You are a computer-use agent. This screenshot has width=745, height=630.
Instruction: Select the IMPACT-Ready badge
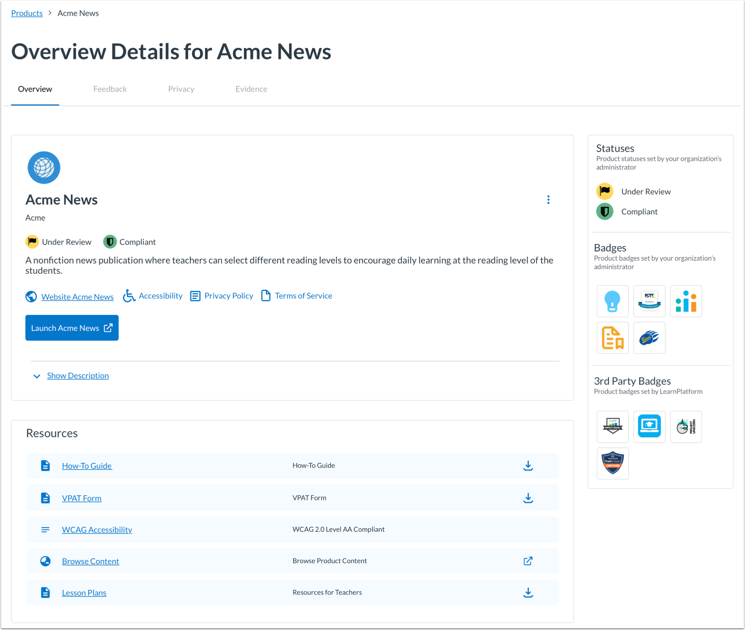(612, 426)
